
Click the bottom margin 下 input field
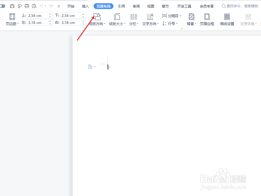click(x=71, y=16)
